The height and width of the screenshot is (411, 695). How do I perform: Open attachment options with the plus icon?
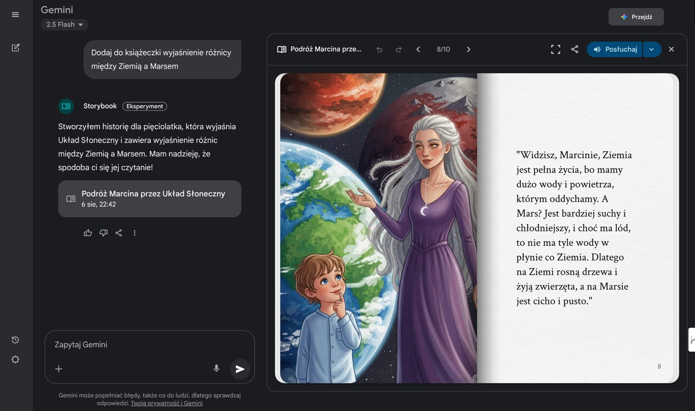pos(58,369)
